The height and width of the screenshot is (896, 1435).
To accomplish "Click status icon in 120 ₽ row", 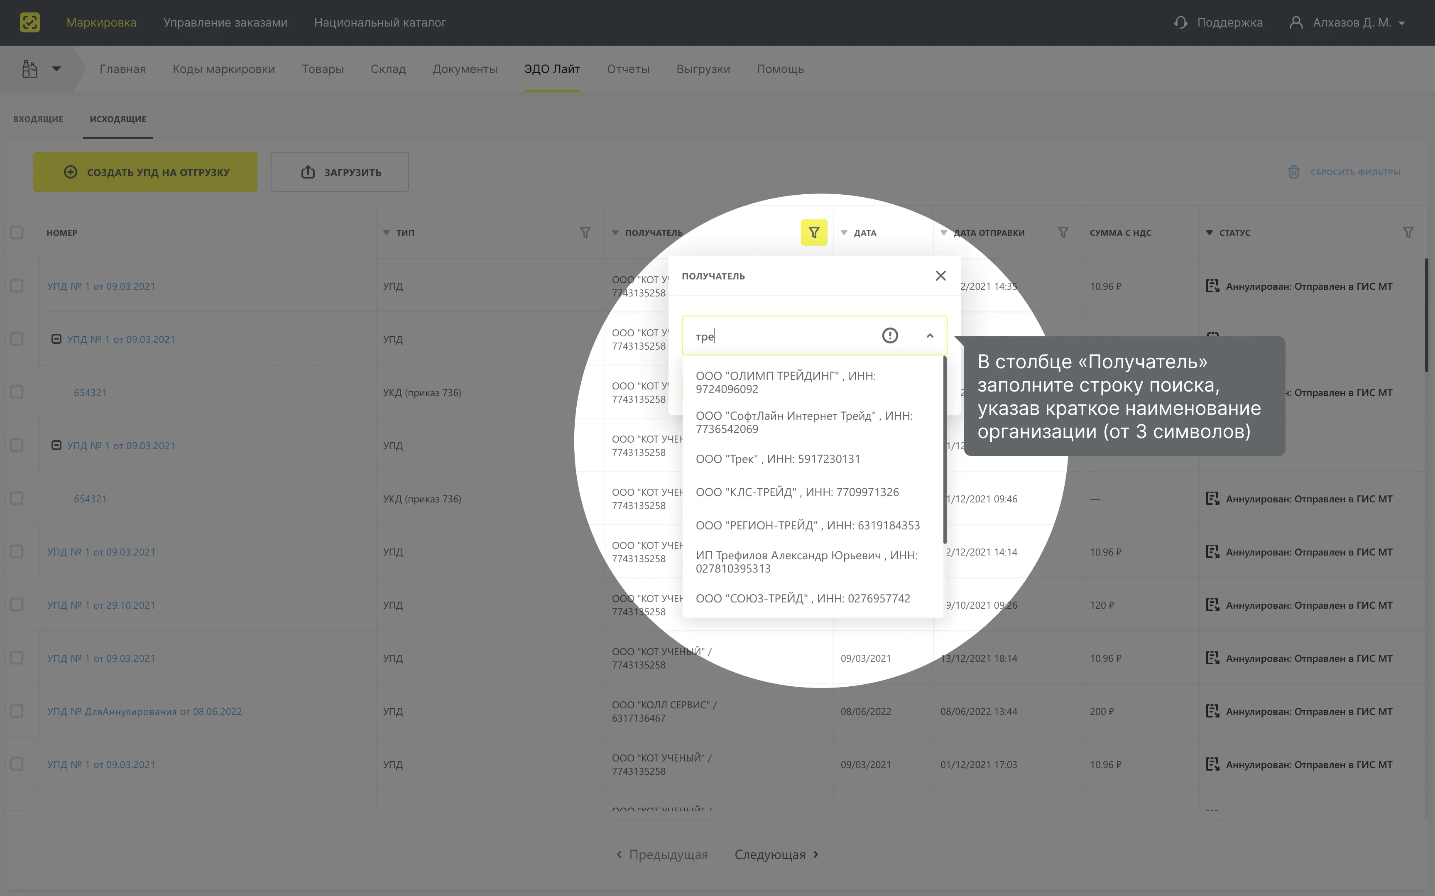I will (1212, 605).
